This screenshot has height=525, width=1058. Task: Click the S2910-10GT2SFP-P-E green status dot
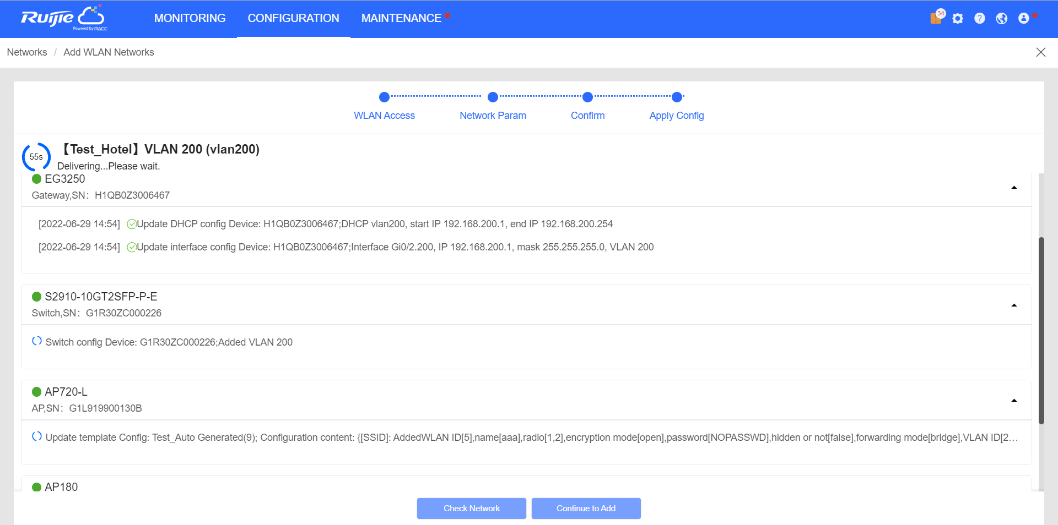click(x=37, y=297)
